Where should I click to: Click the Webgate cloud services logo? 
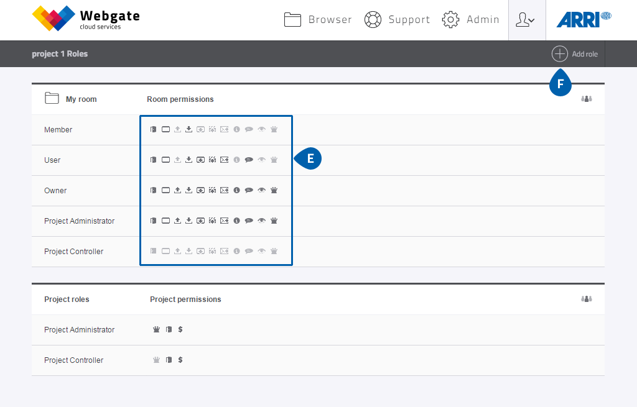pos(86,18)
